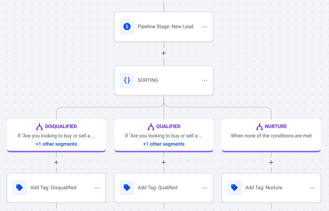Image resolution: width=329 pixels, height=211 pixels.
Task: Expand other segments link under DISQUALIFIED
Action: point(56,144)
